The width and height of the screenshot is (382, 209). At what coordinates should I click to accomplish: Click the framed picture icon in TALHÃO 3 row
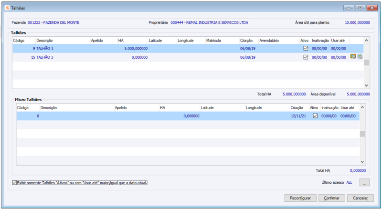[x=353, y=57]
